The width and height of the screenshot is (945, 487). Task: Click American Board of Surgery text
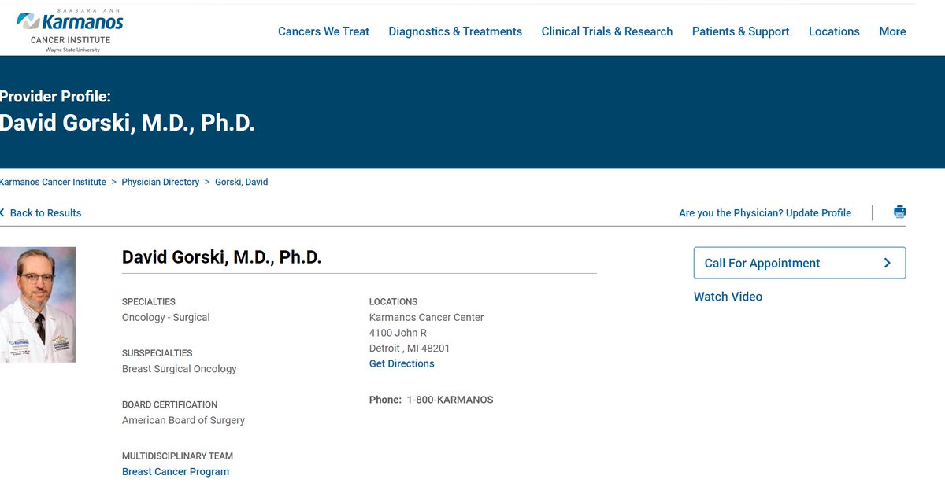coord(183,420)
